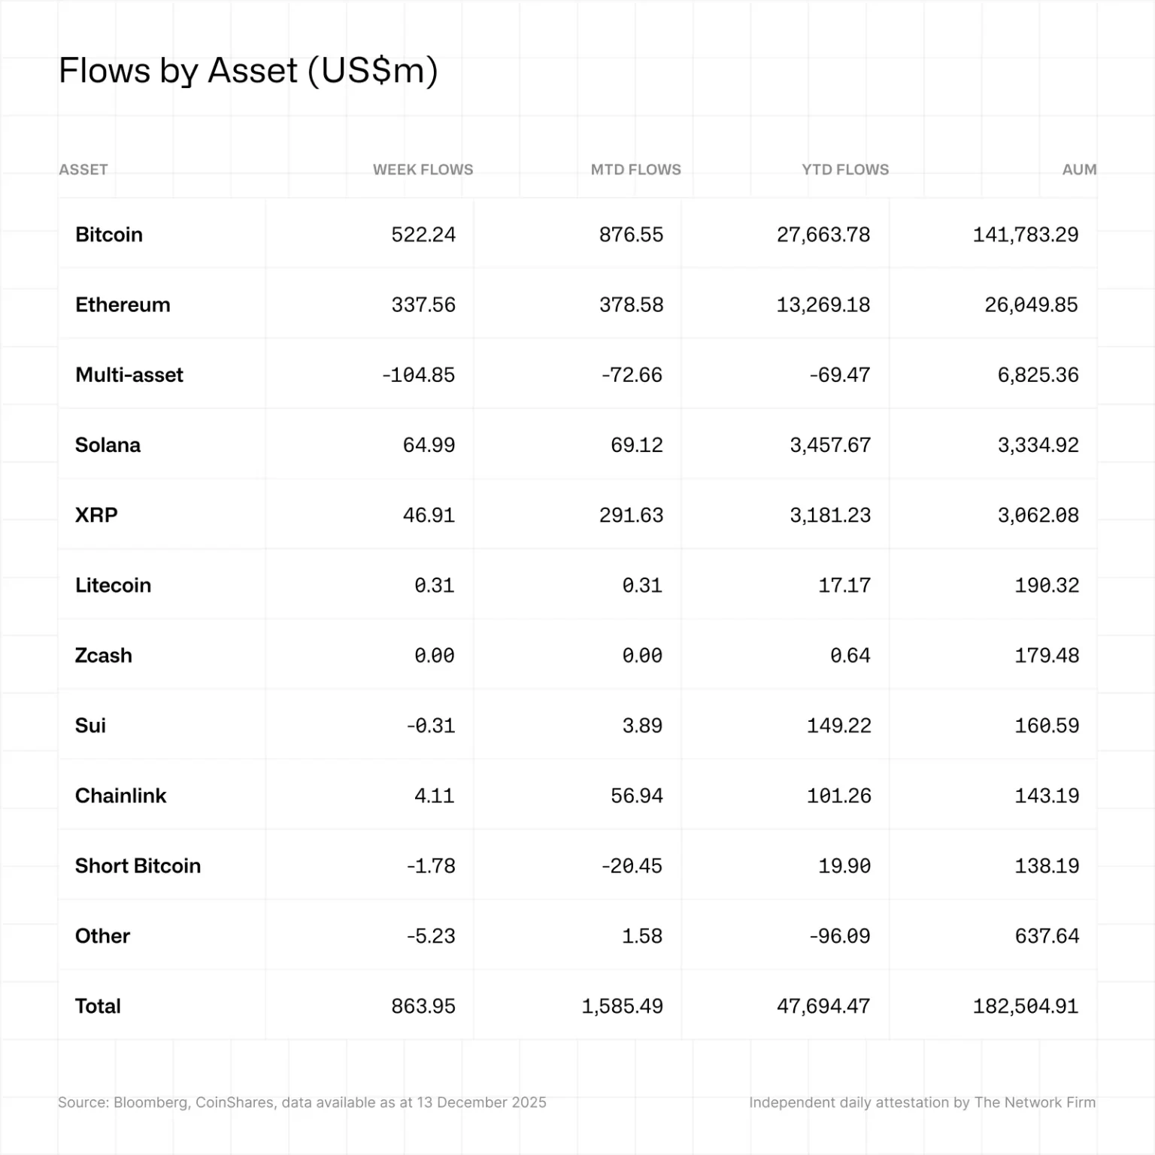Click the Chainlink row label
The image size is (1155, 1155).
point(120,796)
